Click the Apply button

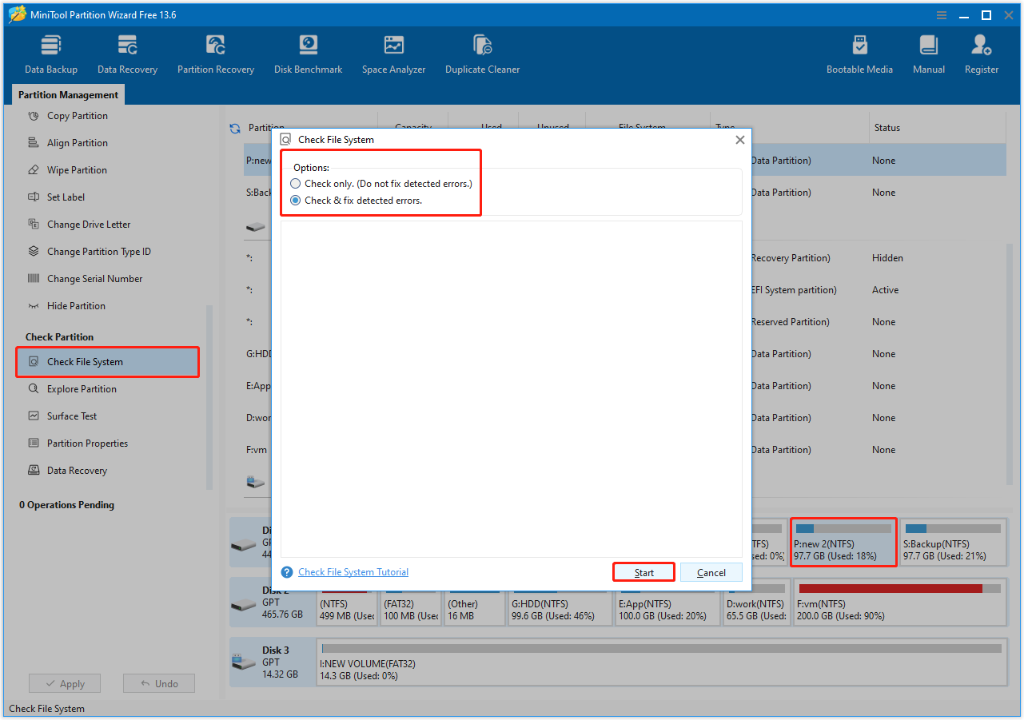coord(65,684)
